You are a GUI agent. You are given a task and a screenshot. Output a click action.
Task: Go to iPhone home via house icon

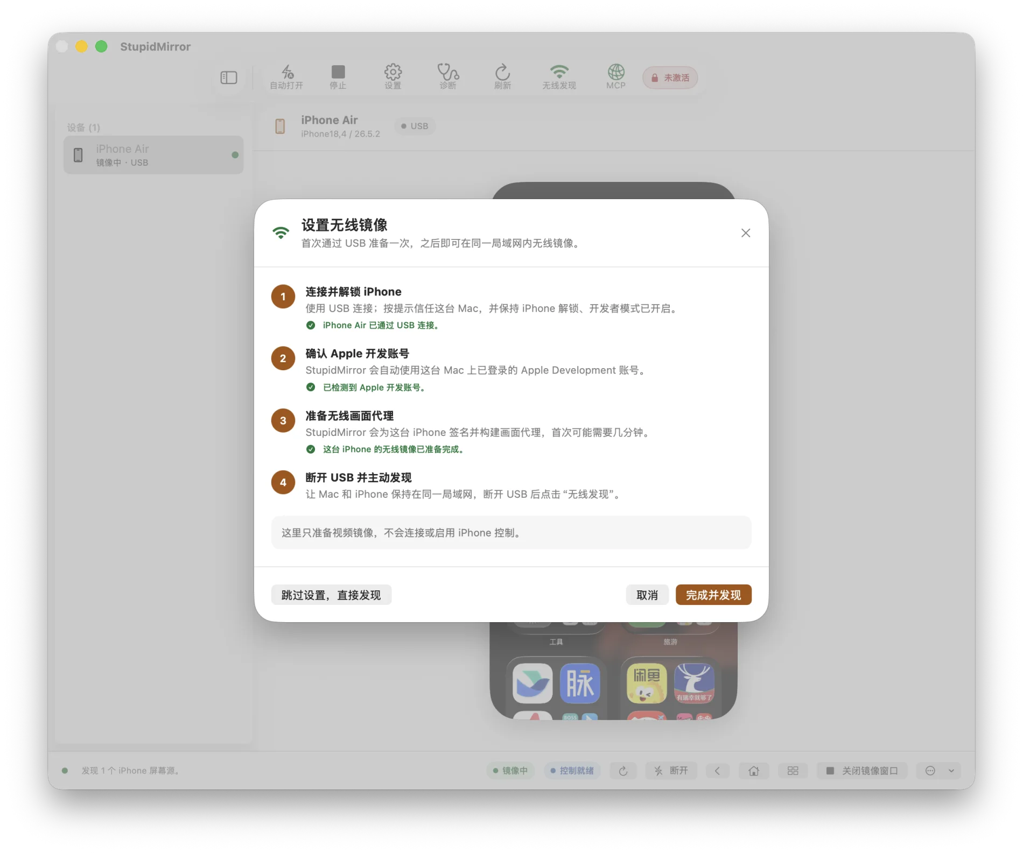(x=754, y=771)
